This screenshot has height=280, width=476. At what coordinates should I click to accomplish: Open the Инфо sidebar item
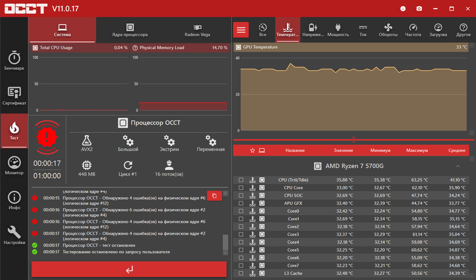pyautogui.click(x=14, y=201)
